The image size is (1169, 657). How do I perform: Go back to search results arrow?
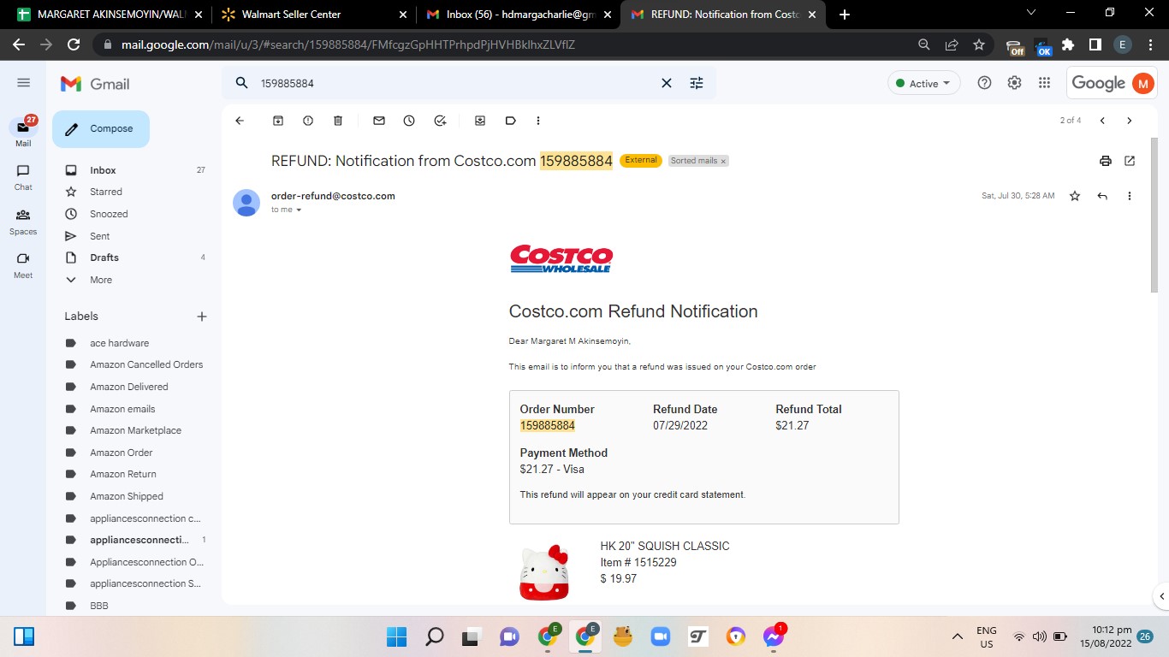point(240,121)
